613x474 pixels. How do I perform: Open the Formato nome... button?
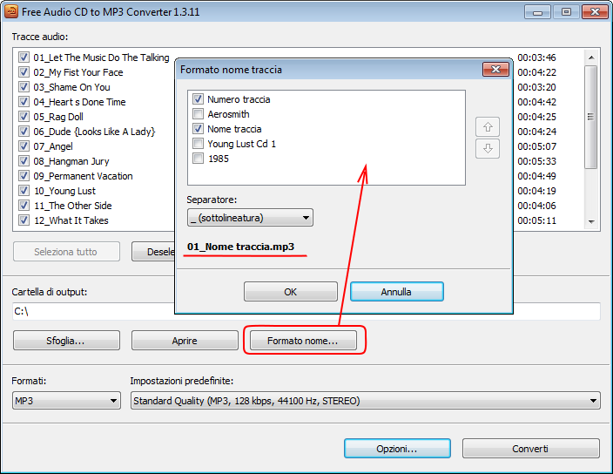point(303,341)
